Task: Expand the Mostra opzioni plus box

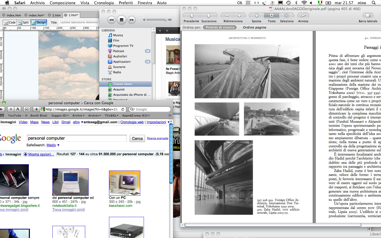Action: click(x=26, y=154)
